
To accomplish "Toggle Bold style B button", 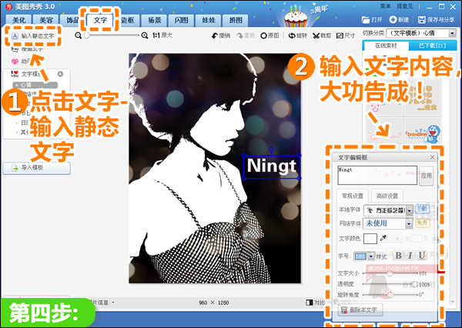I will point(398,256).
